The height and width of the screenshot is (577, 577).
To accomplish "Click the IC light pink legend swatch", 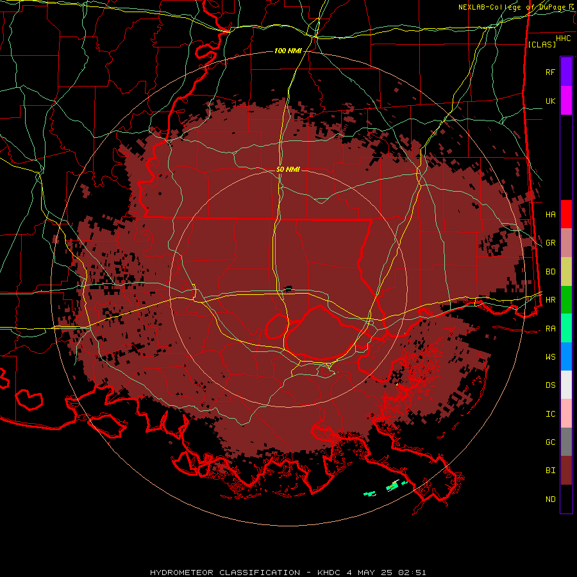I will (566, 414).
